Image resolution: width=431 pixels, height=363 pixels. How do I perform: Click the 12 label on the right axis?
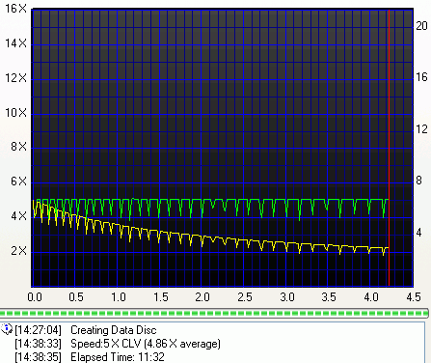tap(421, 129)
